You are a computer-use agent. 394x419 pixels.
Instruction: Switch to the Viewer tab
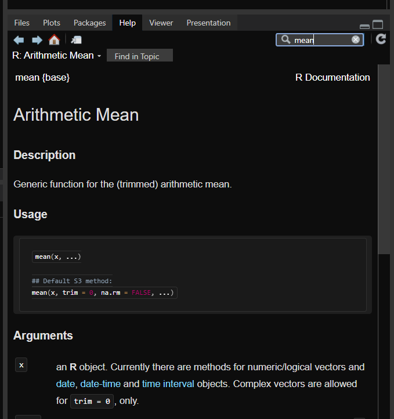161,23
